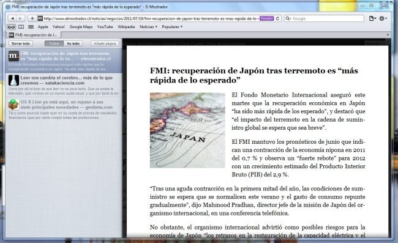Click paragraph starting 'El FMI mantuvo'

pyautogui.click(x=299, y=158)
